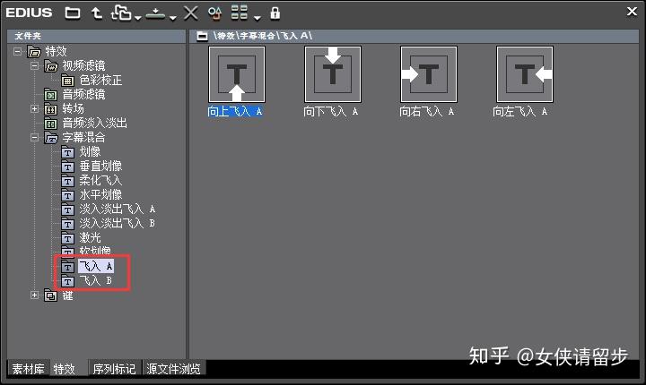Viewport: 646px width, 385px height.
Task: Click the T icon beside 激光
Action: coord(67,238)
